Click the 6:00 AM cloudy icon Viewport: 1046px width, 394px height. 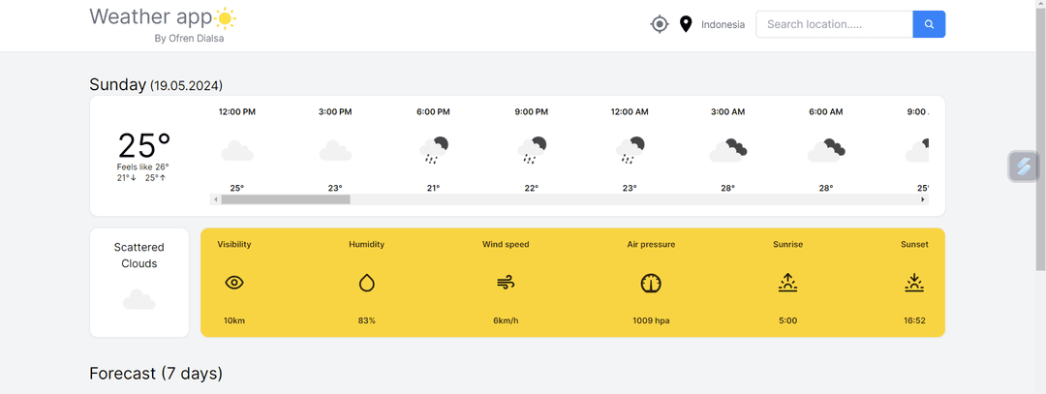coord(826,151)
